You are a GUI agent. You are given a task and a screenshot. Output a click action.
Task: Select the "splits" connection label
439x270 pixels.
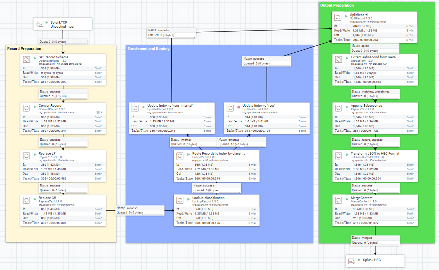(x=375, y=48)
